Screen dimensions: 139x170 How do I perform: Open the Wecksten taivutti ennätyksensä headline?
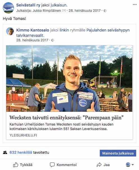[66, 118]
